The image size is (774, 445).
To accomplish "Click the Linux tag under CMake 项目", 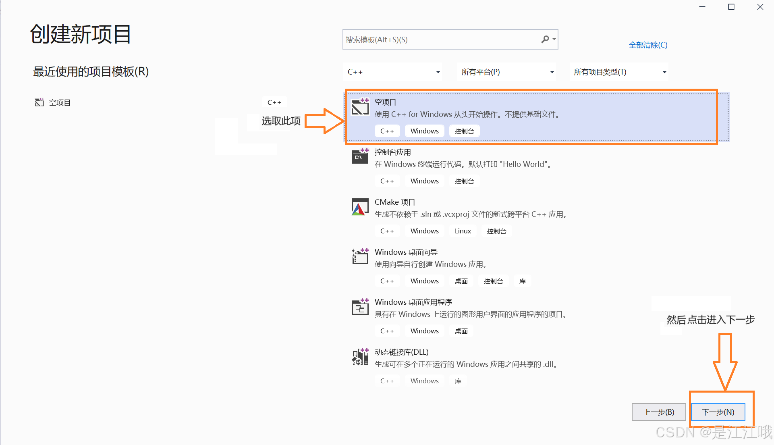I will click(463, 231).
